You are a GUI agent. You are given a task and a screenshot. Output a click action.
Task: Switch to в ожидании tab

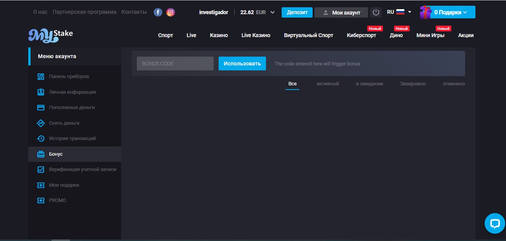coord(370,84)
